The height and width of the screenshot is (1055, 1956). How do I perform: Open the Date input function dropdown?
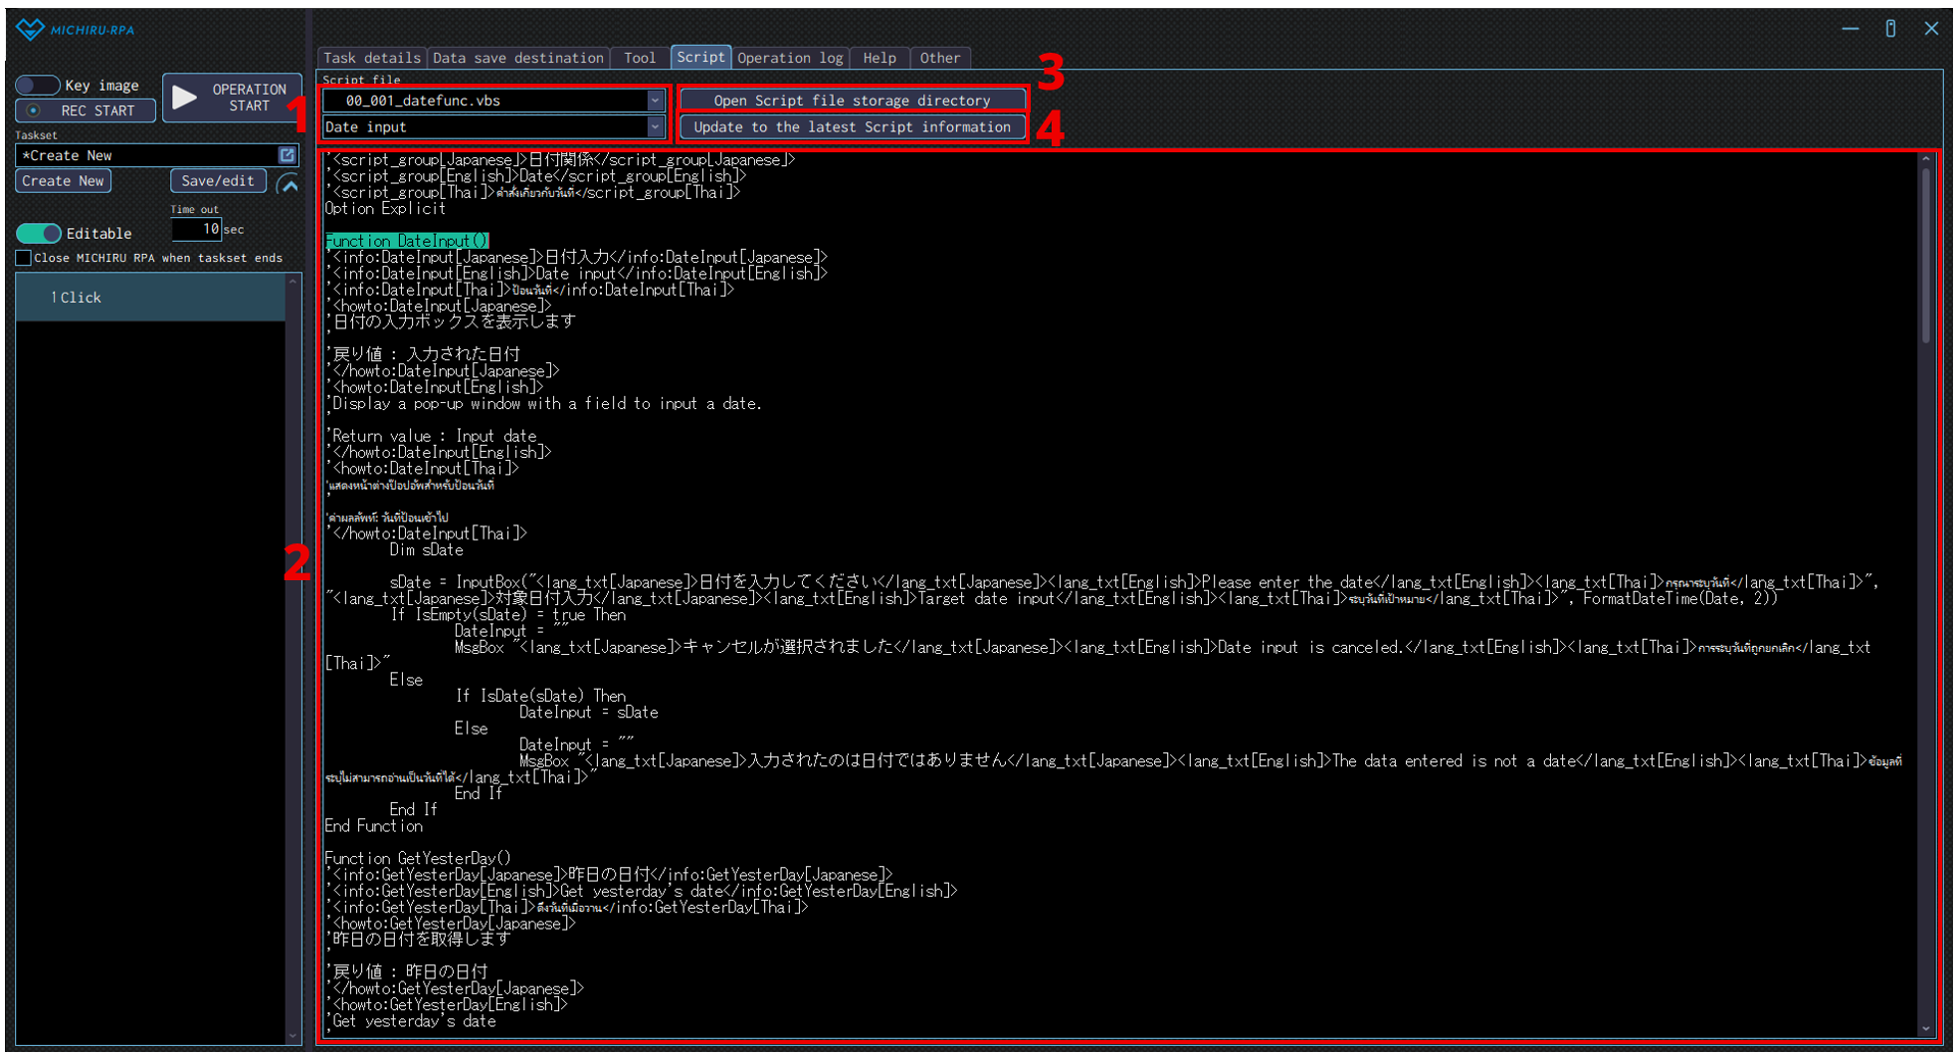pos(655,127)
